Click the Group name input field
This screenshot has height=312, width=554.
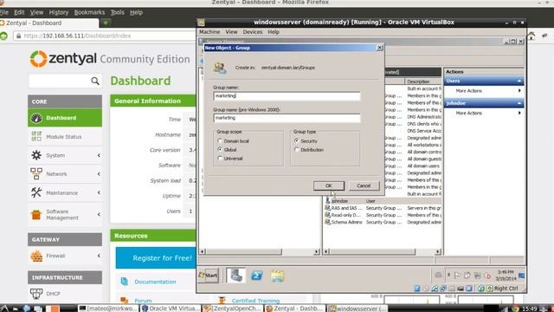[287, 96]
